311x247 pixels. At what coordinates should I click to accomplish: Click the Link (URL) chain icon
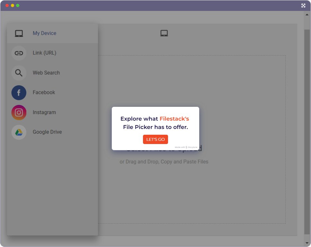click(x=19, y=53)
